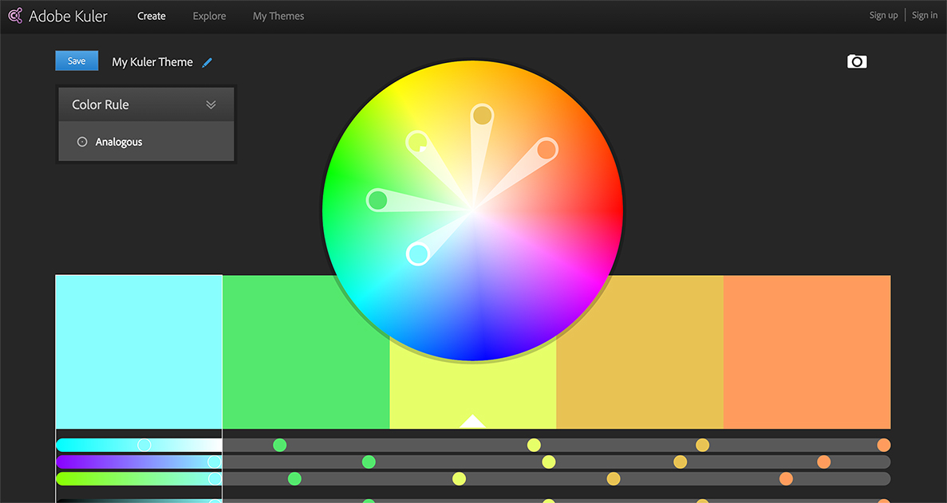This screenshot has height=503, width=947.
Task: Click the yellow dot on second slider row
Action: click(x=548, y=462)
